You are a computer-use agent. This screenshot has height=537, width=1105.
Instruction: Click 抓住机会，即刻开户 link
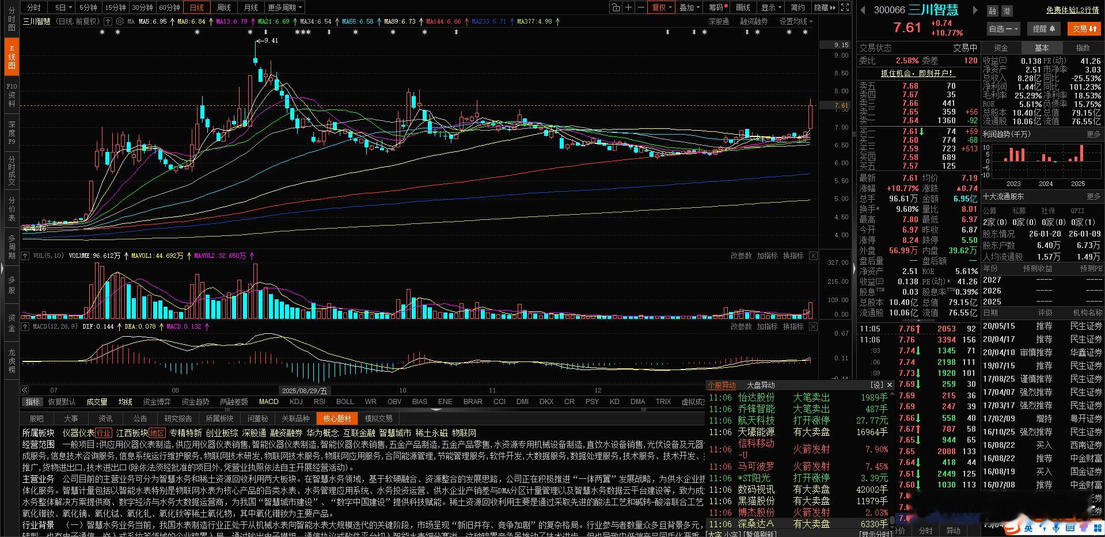[x=918, y=73]
